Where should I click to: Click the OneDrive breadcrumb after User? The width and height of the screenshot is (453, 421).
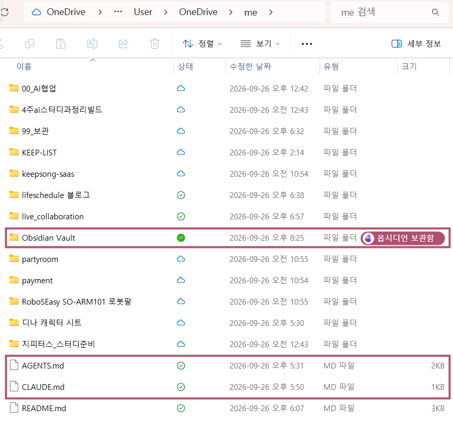(198, 12)
